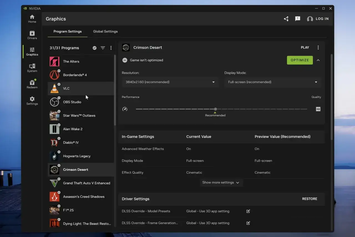Select Star Wars Outlaws in the program list
355x237 pixels.
(81, 115)
